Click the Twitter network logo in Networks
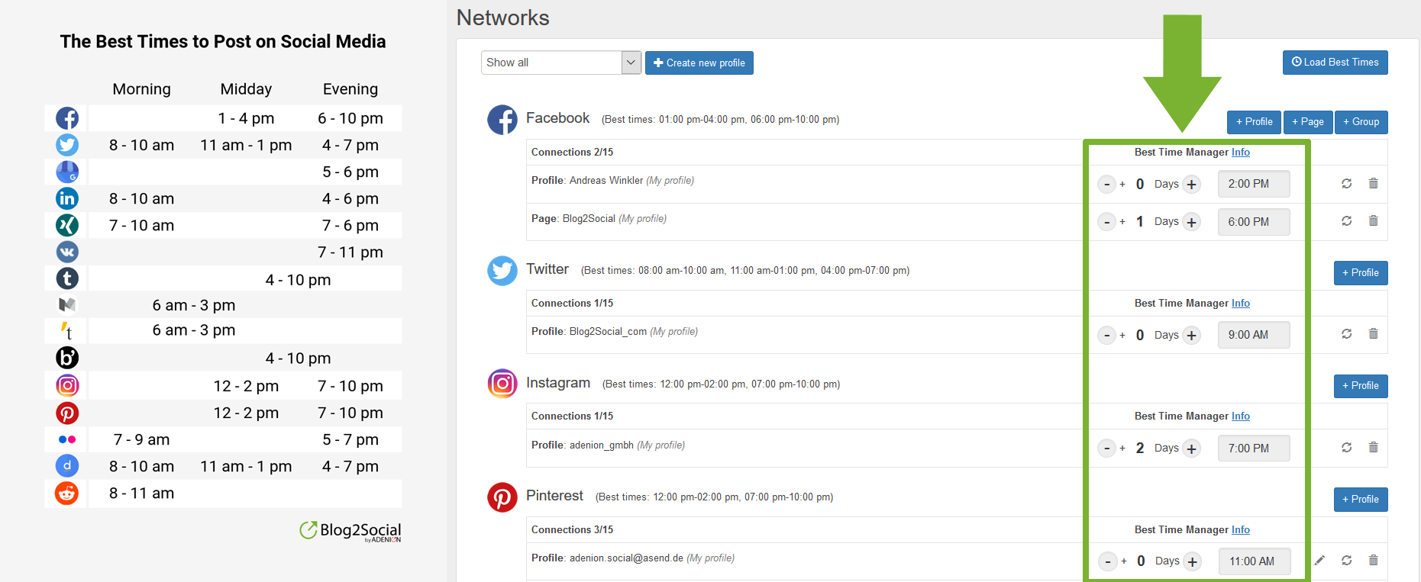 pyautogui.click(x=502, y=271)
